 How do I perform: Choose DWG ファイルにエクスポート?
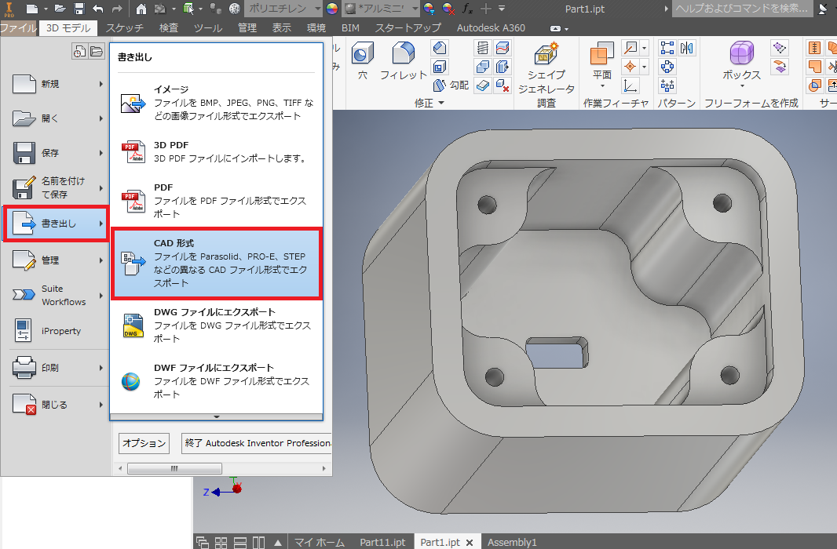click(217, 325)
